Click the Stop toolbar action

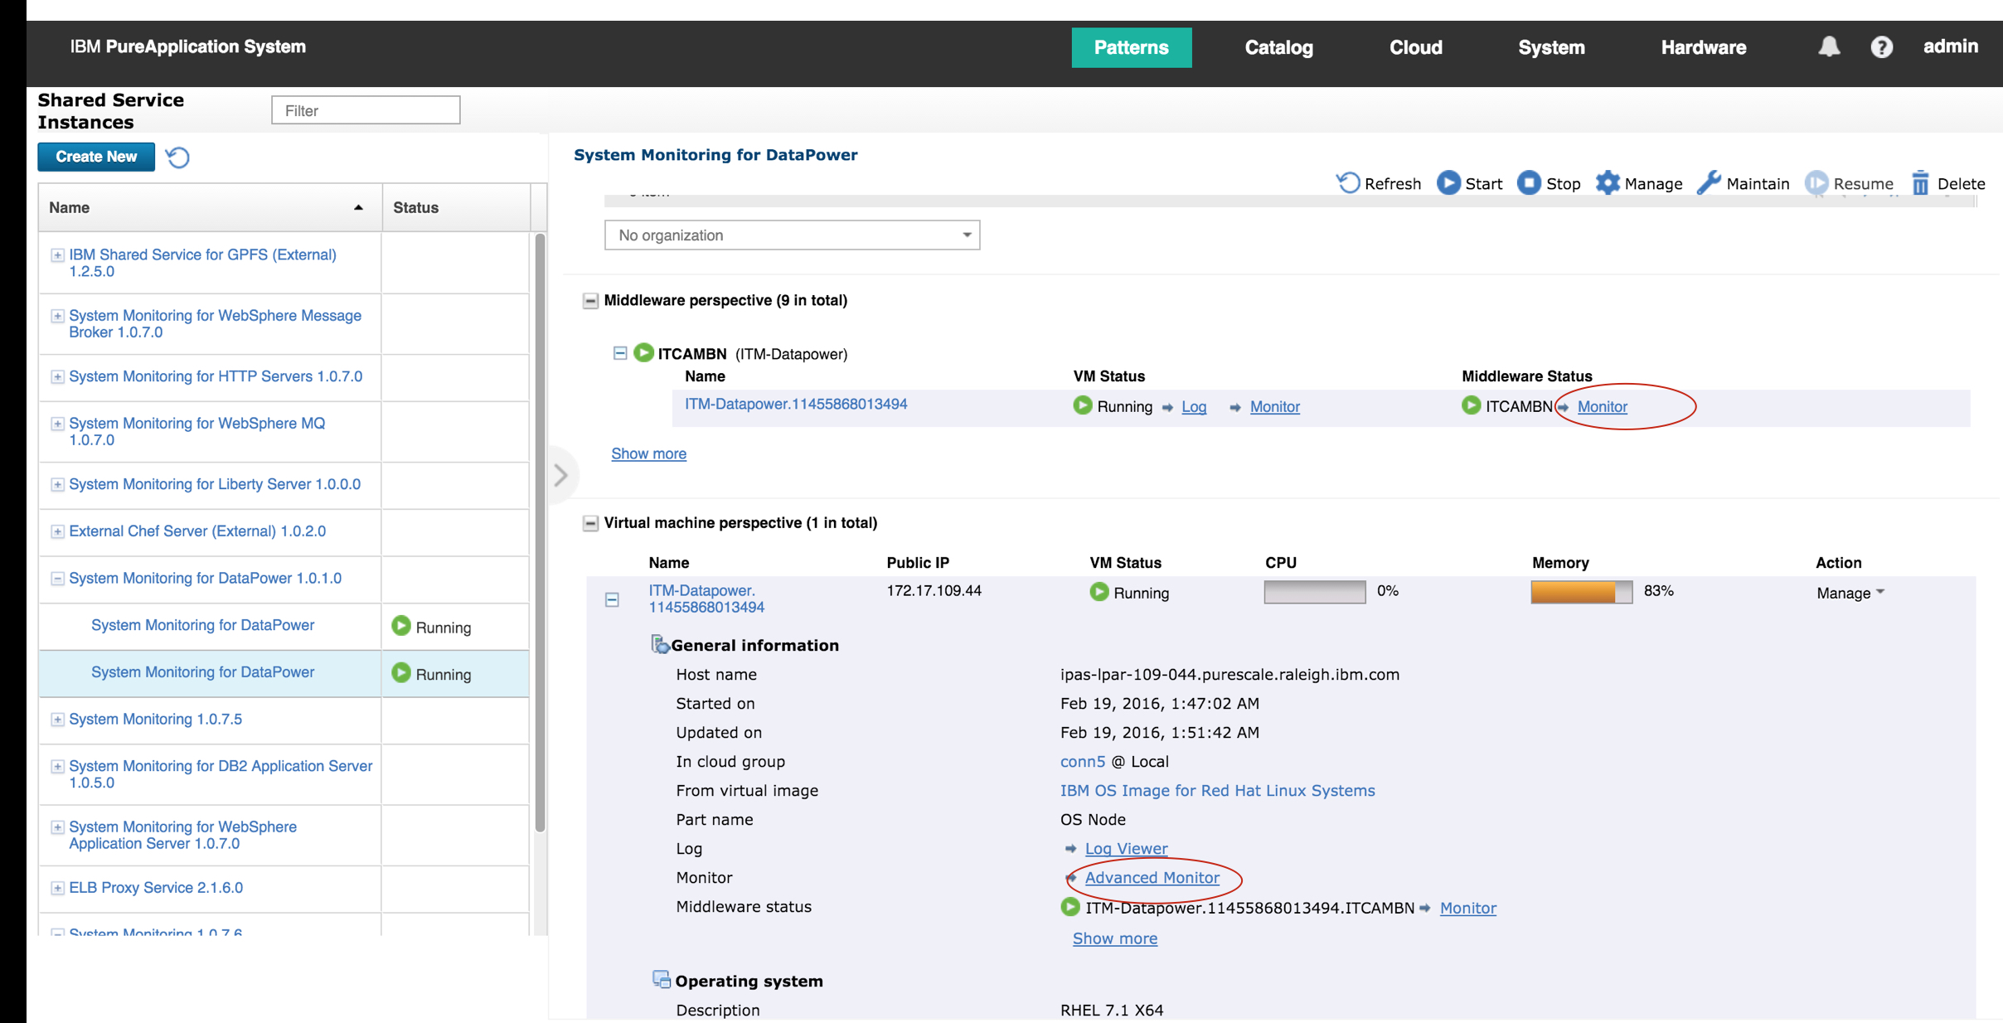pos(1549,183)
